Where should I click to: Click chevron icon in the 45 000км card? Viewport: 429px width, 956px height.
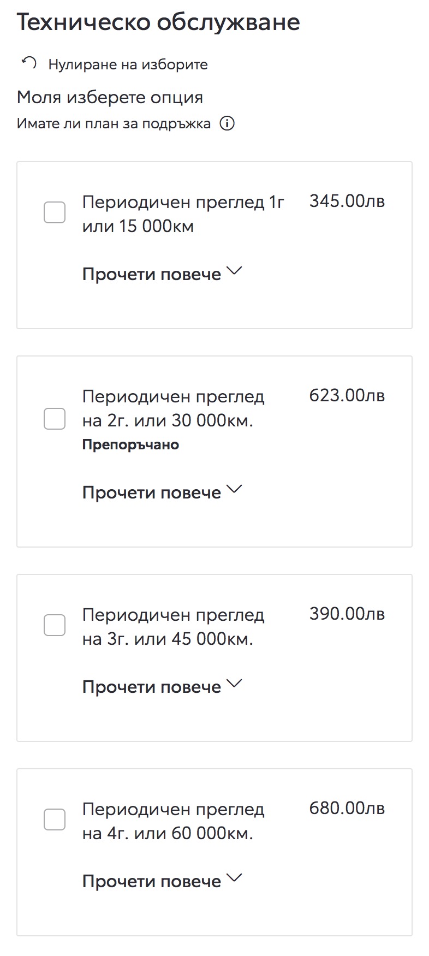tap(234, 684)
